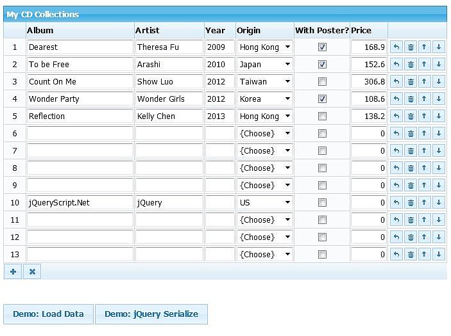Click the Album field containing To be Free
The height and width of the screenshot is (336, 451).
coord(80,64)
